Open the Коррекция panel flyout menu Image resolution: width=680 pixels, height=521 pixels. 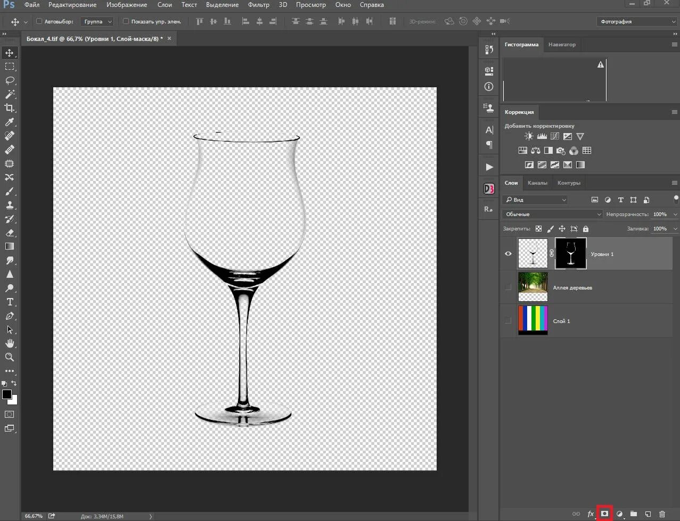tap(674, 112)
